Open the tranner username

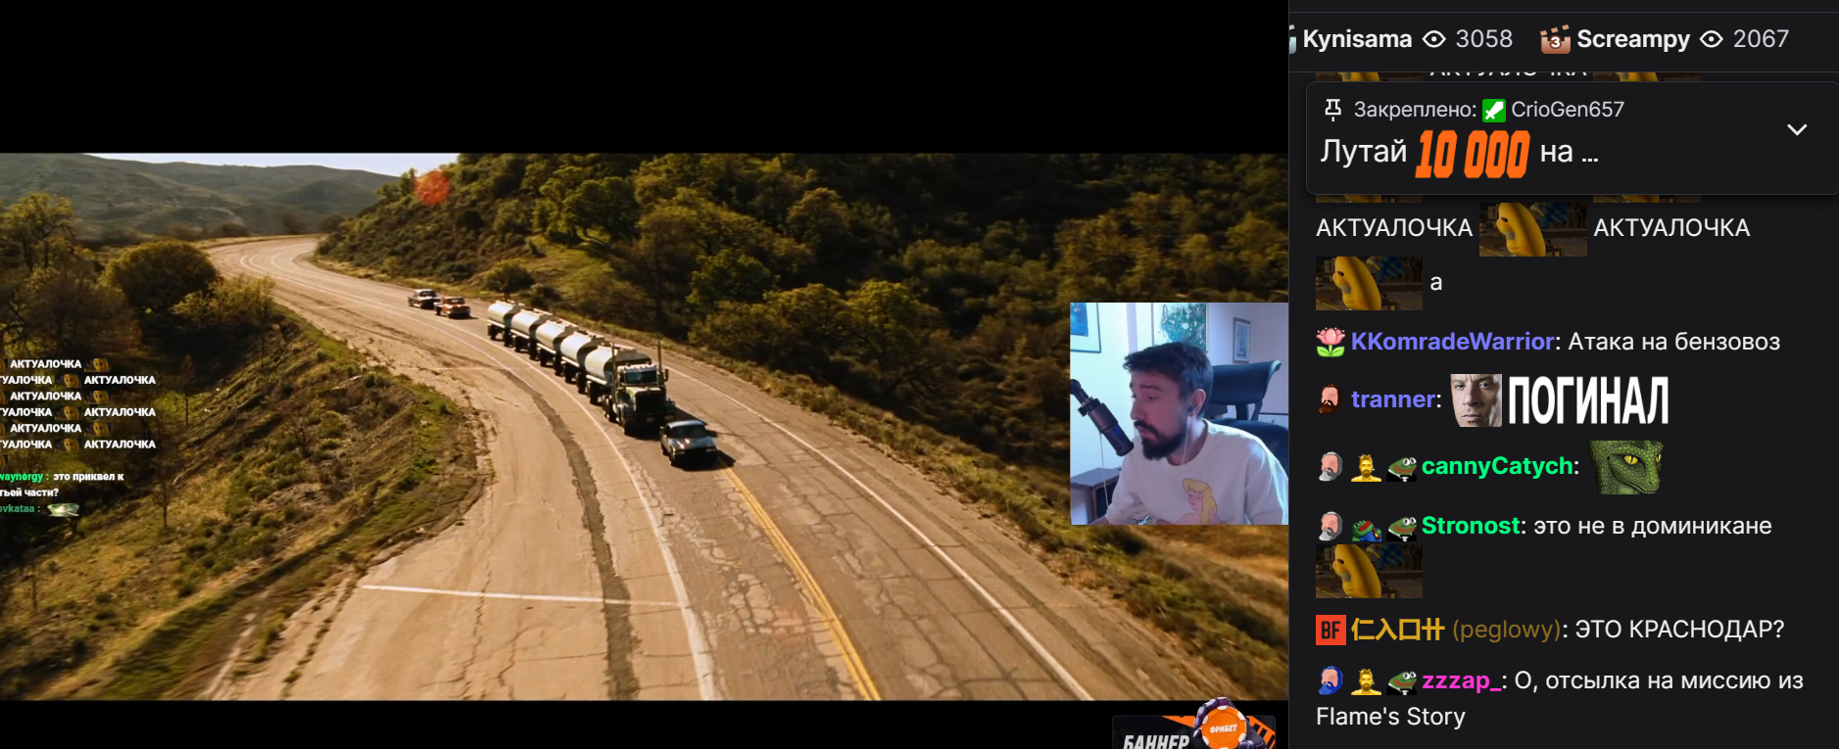tap(1393, 399)
